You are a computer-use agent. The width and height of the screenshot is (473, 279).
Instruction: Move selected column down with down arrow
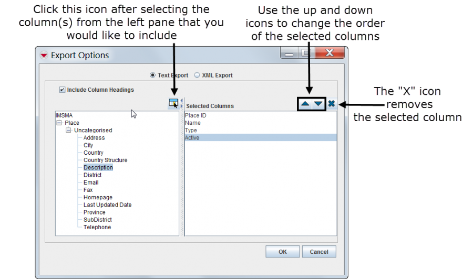pos(318,104)
